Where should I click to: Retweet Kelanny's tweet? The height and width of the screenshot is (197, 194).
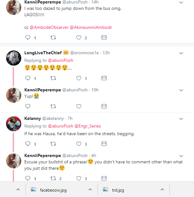[x=53, y=144]
